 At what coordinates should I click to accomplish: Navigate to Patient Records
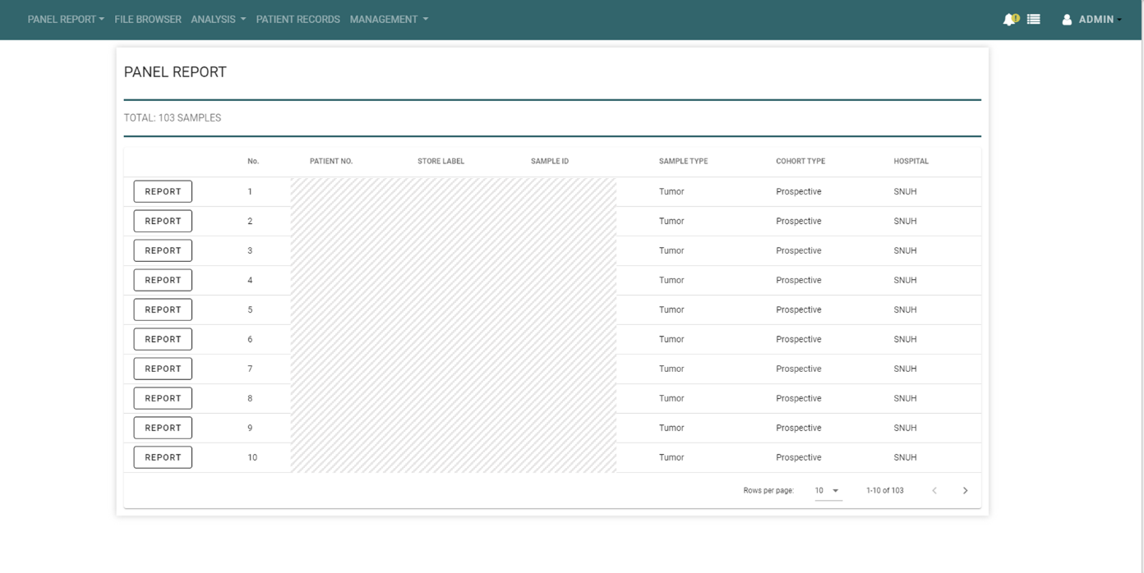coord(298,20)
